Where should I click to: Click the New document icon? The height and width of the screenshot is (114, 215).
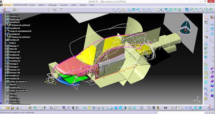pyautogui.click(x=4, y=108)
